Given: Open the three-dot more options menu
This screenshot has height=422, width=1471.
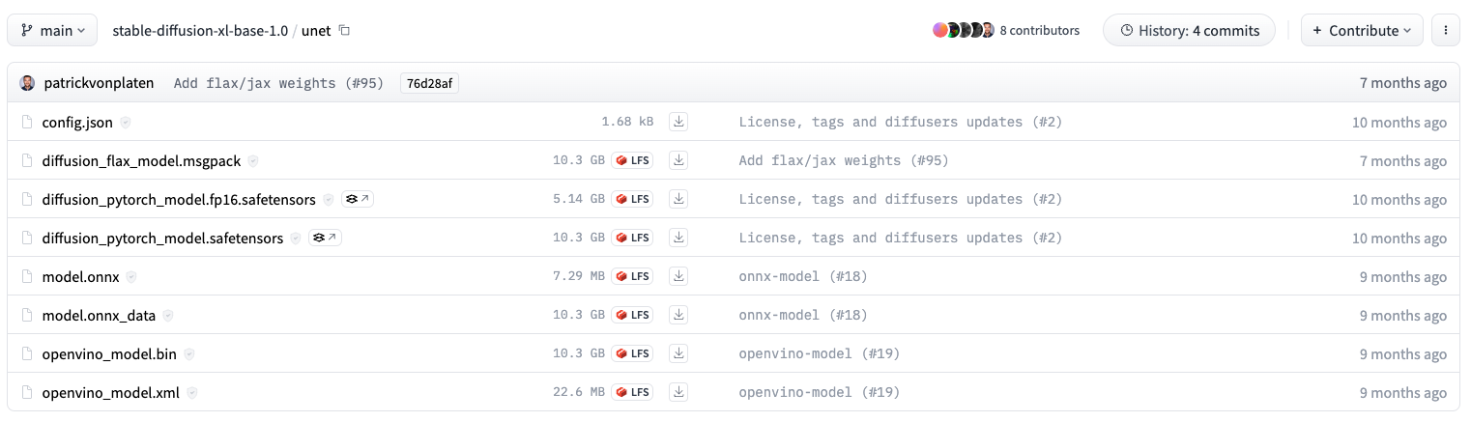Looking at the screenshot, I should tap(1445, 31).
